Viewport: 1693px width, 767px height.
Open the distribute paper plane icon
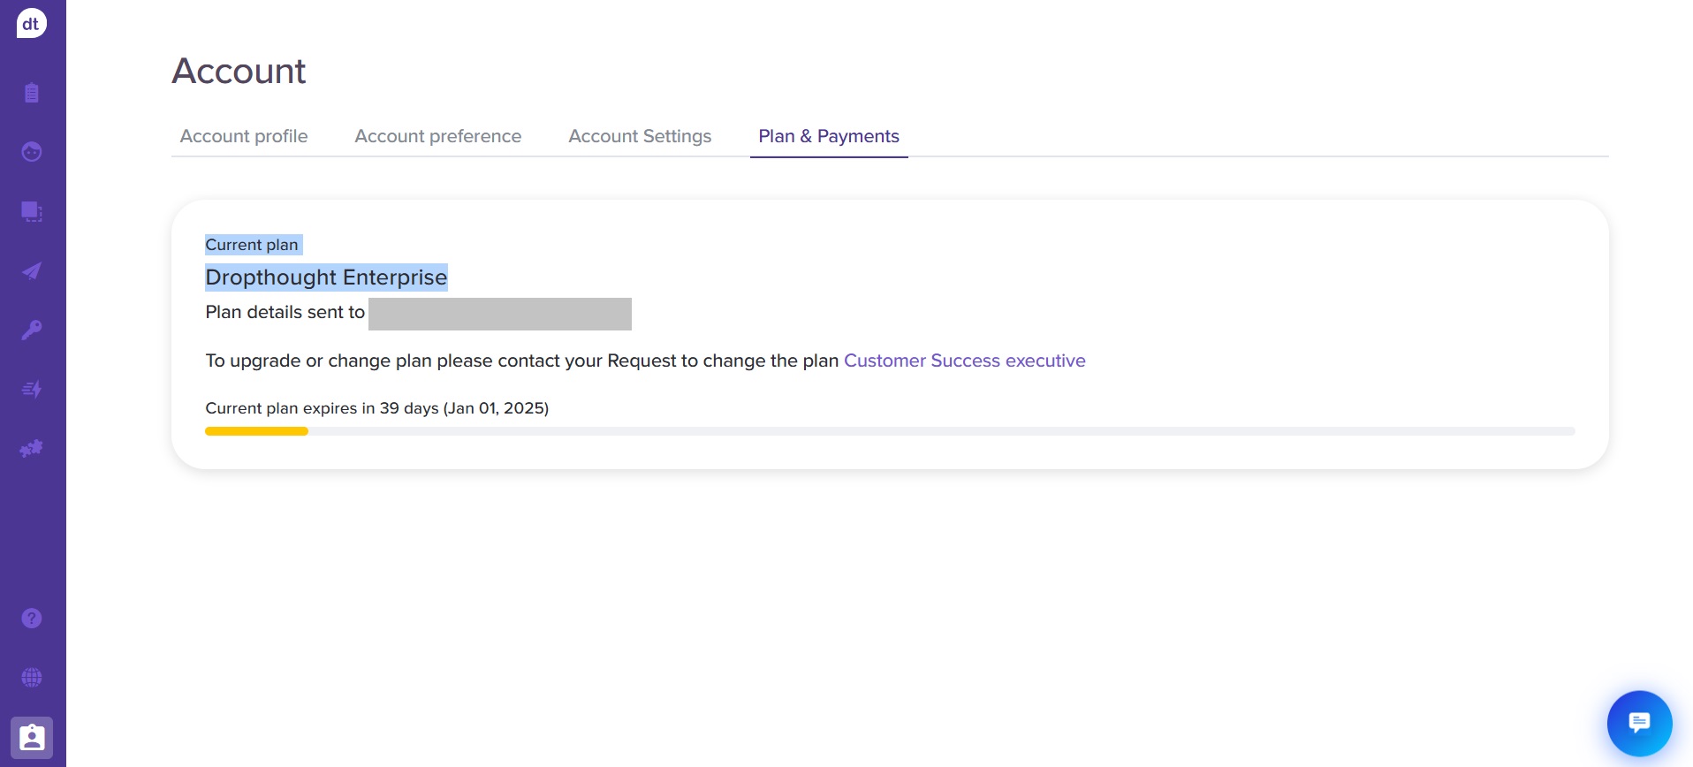click(32, 270)
